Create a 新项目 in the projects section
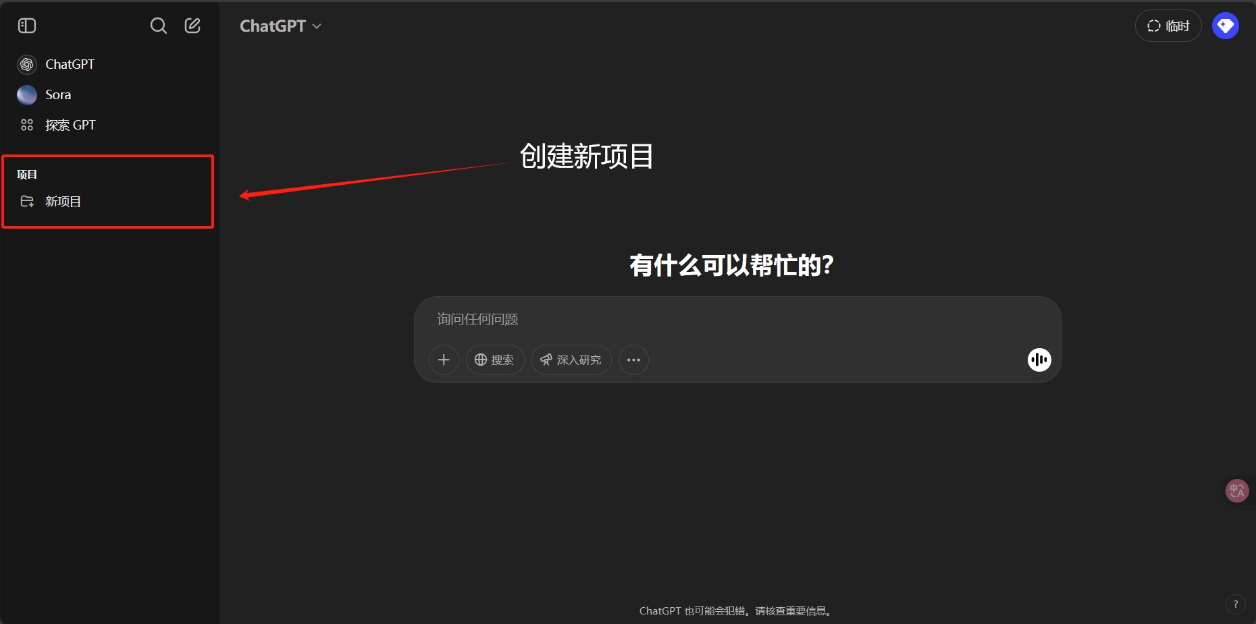 (63, 201)
